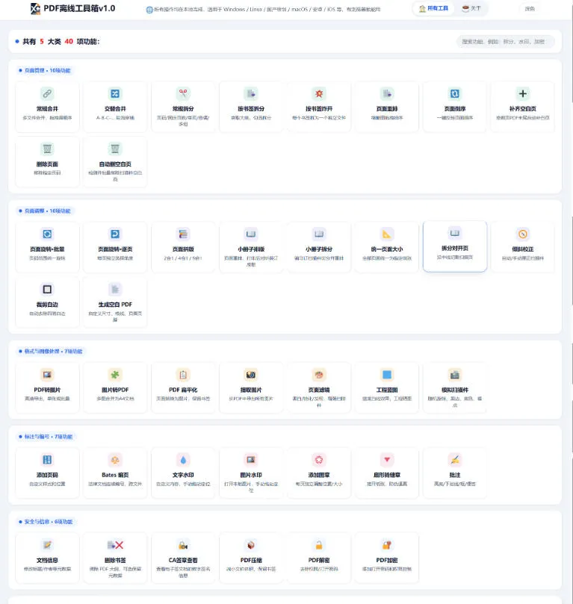
Task: Open the 文档信息 metadata tool
Action: coord(47,558)
